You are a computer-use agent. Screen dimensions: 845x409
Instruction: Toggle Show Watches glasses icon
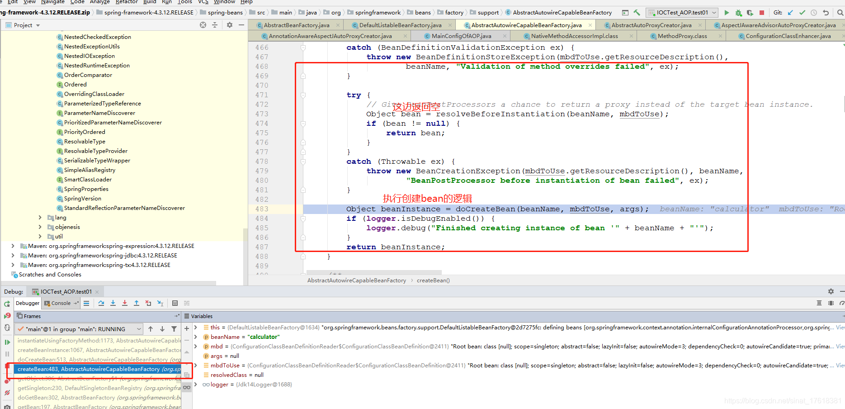click(x=187, y=387)
